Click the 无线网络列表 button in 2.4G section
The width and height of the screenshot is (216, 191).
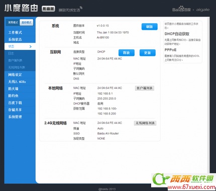[145, 123]
